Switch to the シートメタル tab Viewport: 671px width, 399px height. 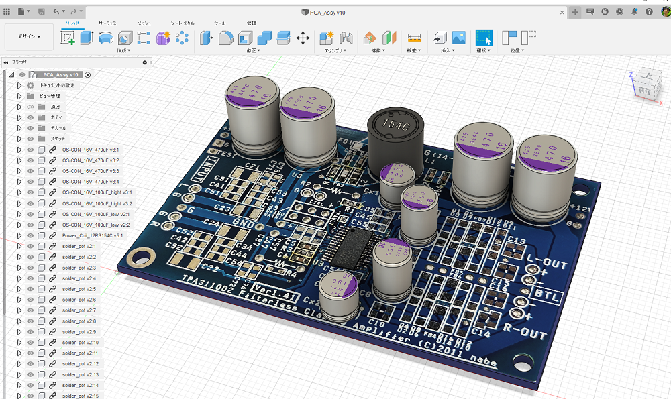[183, 23]
